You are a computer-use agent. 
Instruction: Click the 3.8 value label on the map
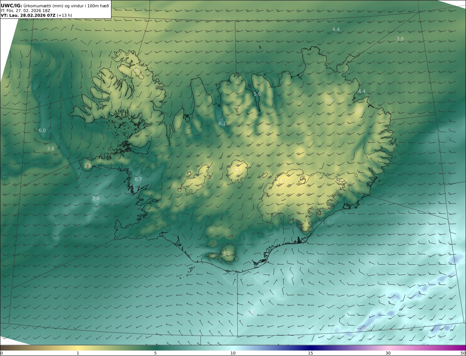(x=50, y=149)
